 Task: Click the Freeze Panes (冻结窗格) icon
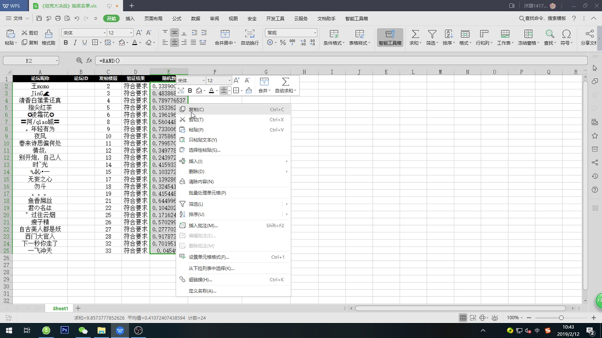527,34
